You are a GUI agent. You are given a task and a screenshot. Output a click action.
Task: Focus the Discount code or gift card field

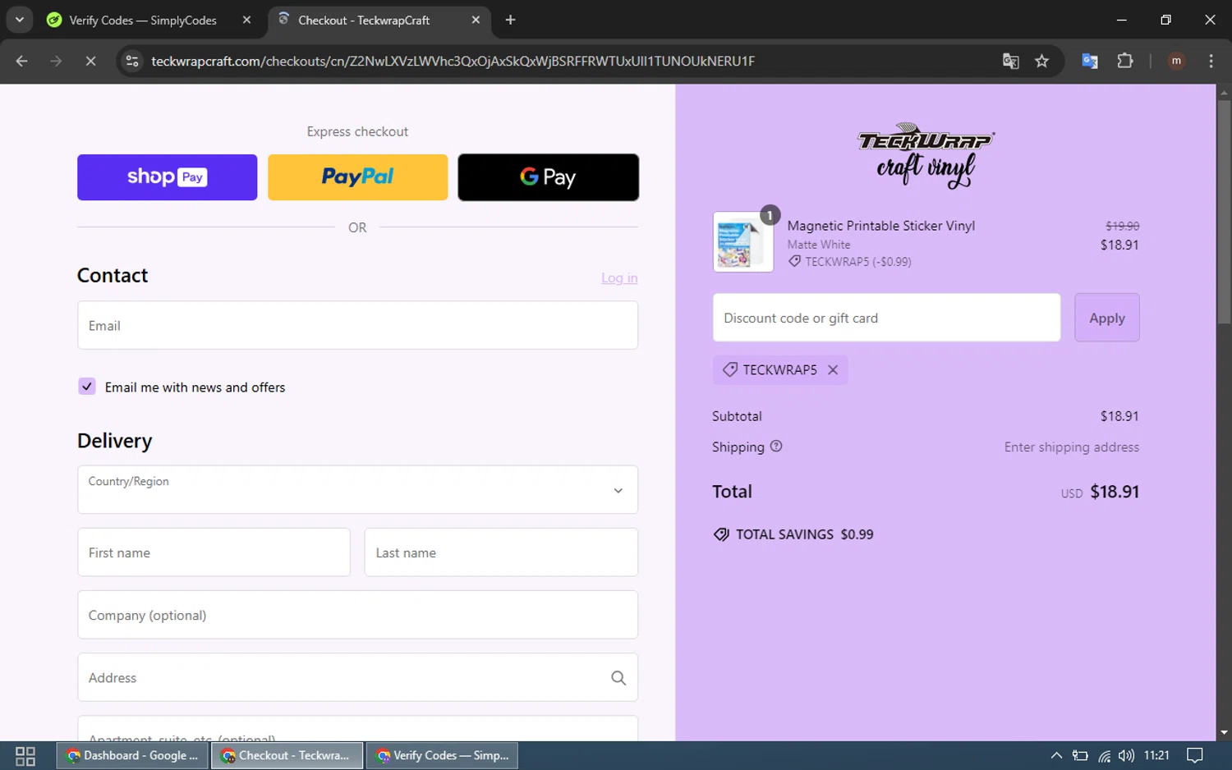click(886, 318)
